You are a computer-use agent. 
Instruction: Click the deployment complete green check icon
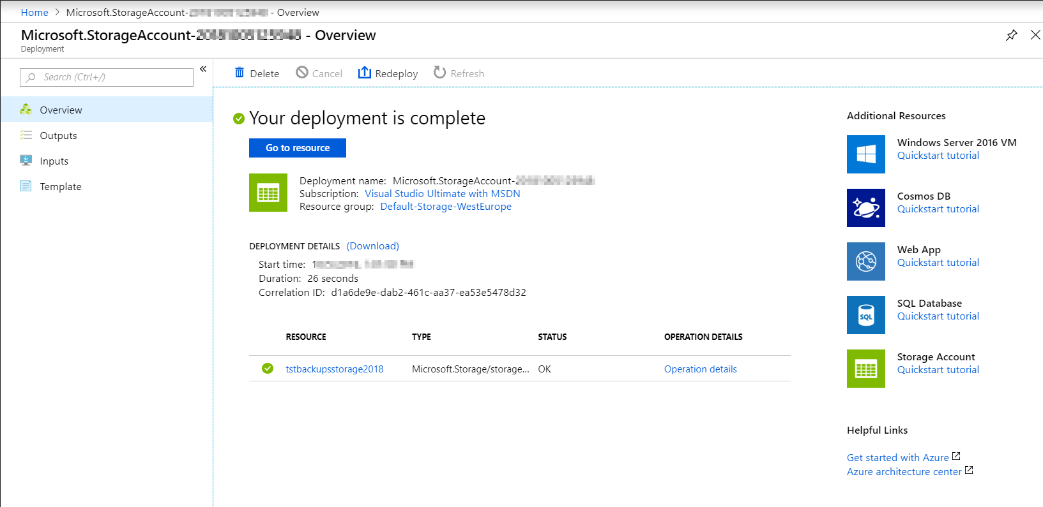tap(239, 118)
